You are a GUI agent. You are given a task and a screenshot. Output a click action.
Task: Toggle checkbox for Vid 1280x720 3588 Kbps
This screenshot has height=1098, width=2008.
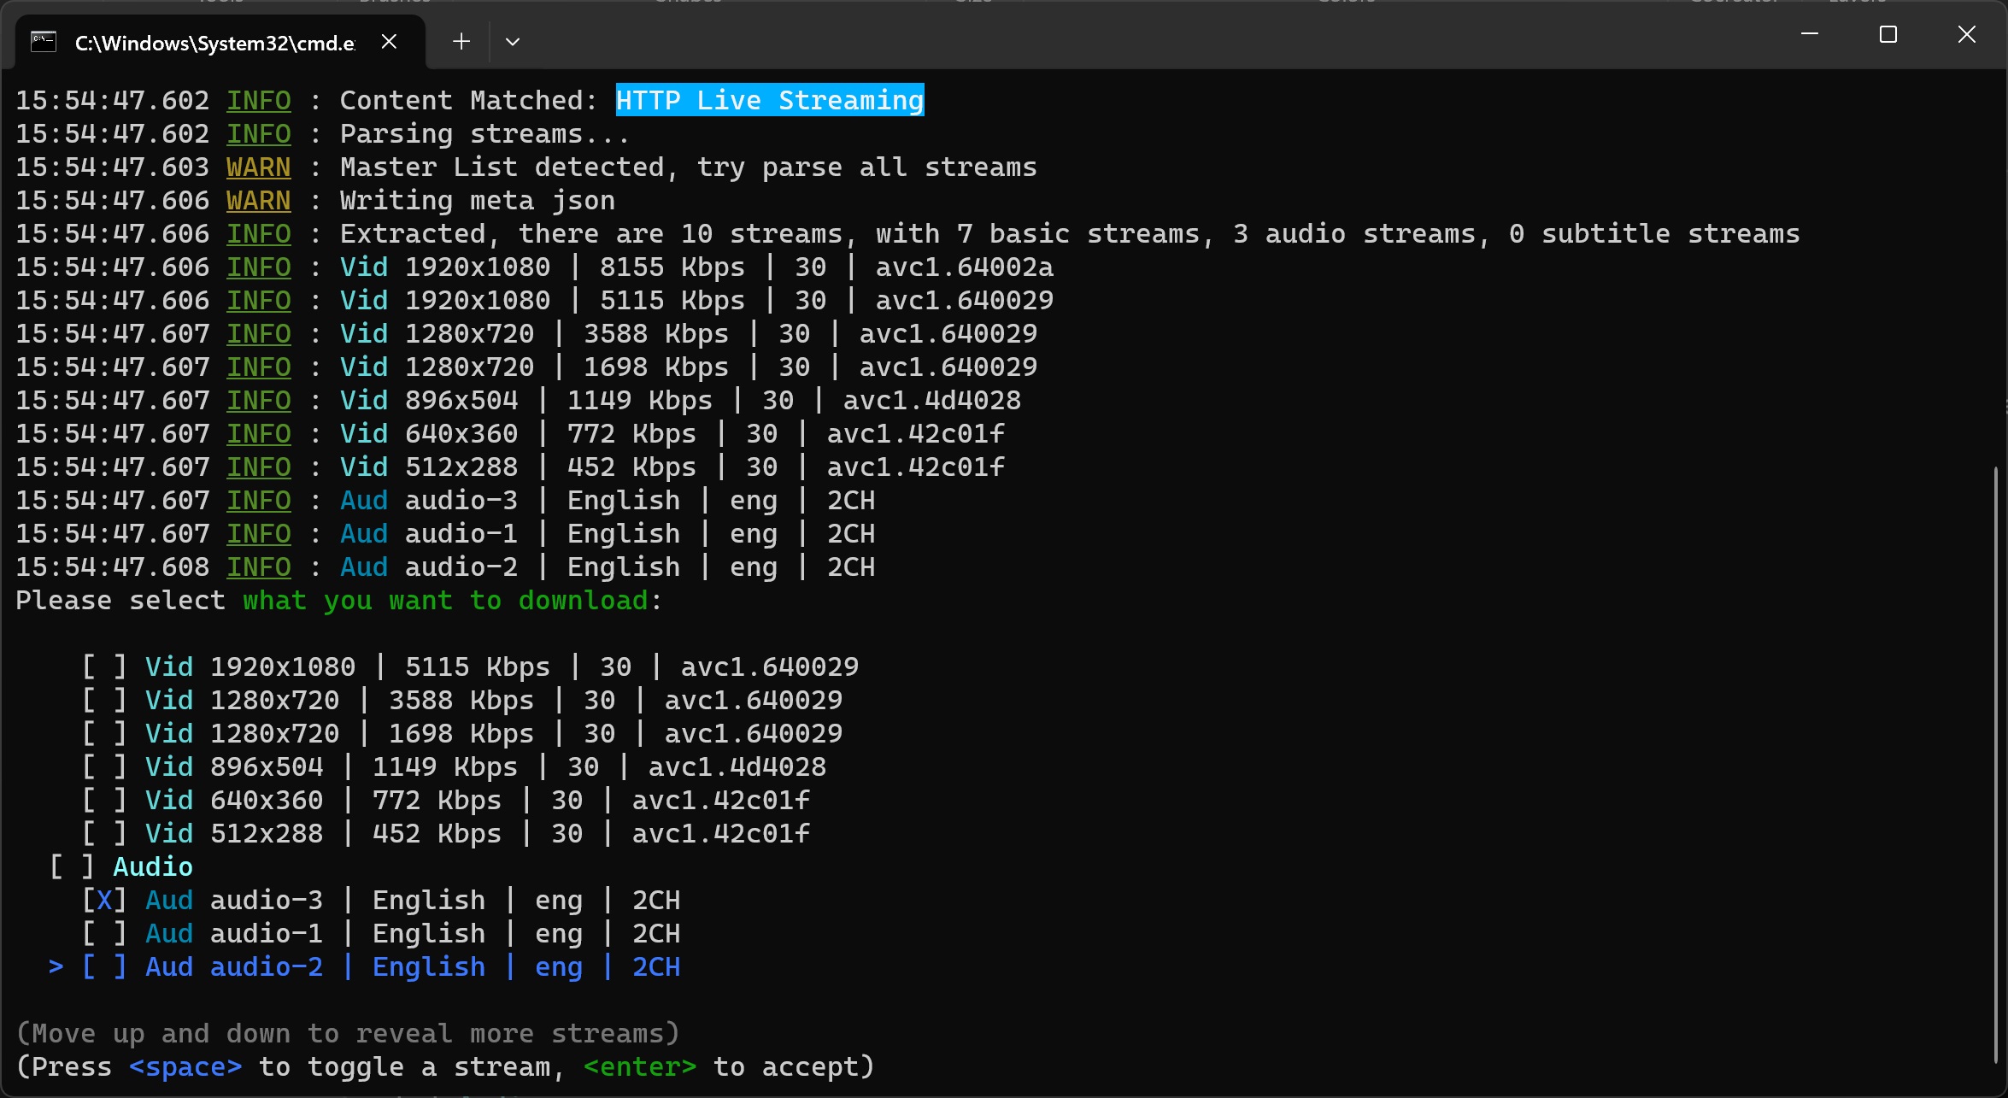(x=104, y=700)
